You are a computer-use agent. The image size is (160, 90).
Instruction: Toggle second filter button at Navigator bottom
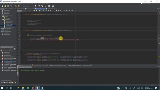[4, 82]
